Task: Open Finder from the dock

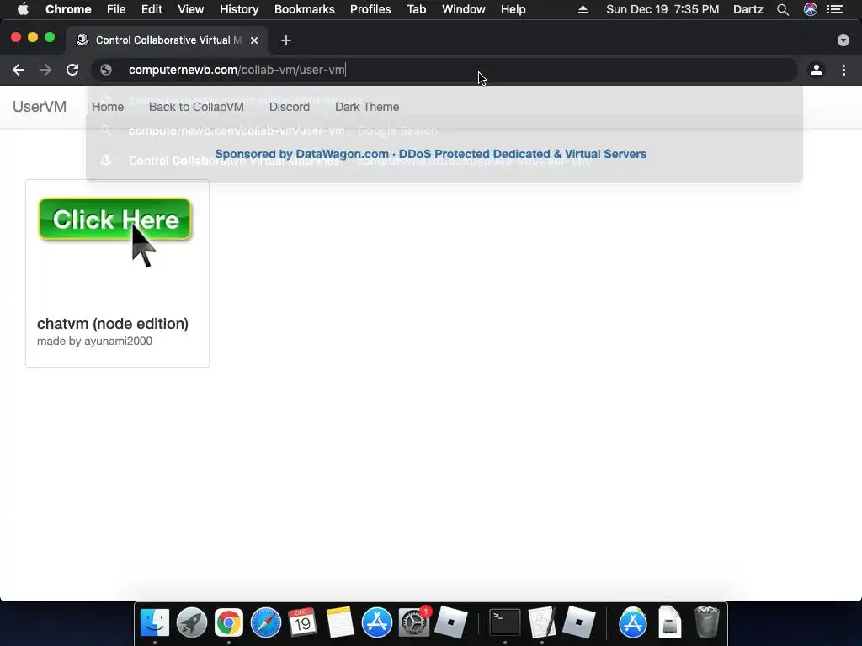Action: (x=155, y=623)
